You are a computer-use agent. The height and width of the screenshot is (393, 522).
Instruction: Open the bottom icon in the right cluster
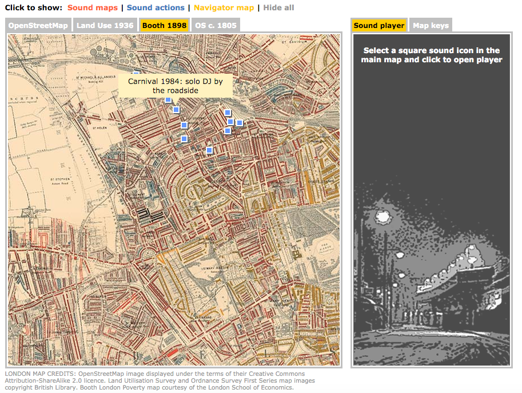point(228,131)
